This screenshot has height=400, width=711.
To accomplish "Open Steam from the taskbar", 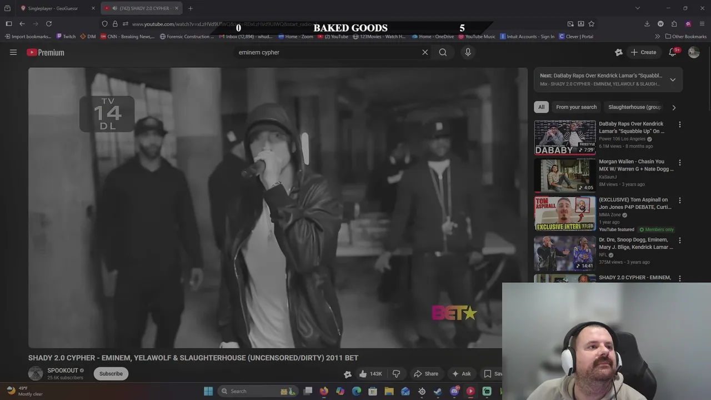I will pos(438,391).
